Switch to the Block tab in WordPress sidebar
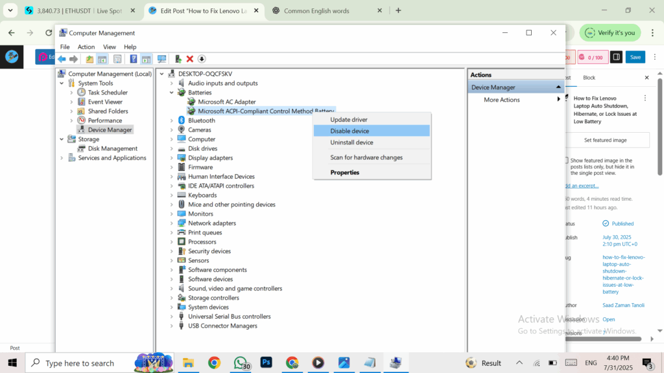Image resolution: width=664 pixels, height=373 pixels. 589,78
